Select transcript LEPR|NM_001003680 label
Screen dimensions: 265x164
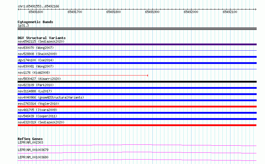[x=33, y=157]
